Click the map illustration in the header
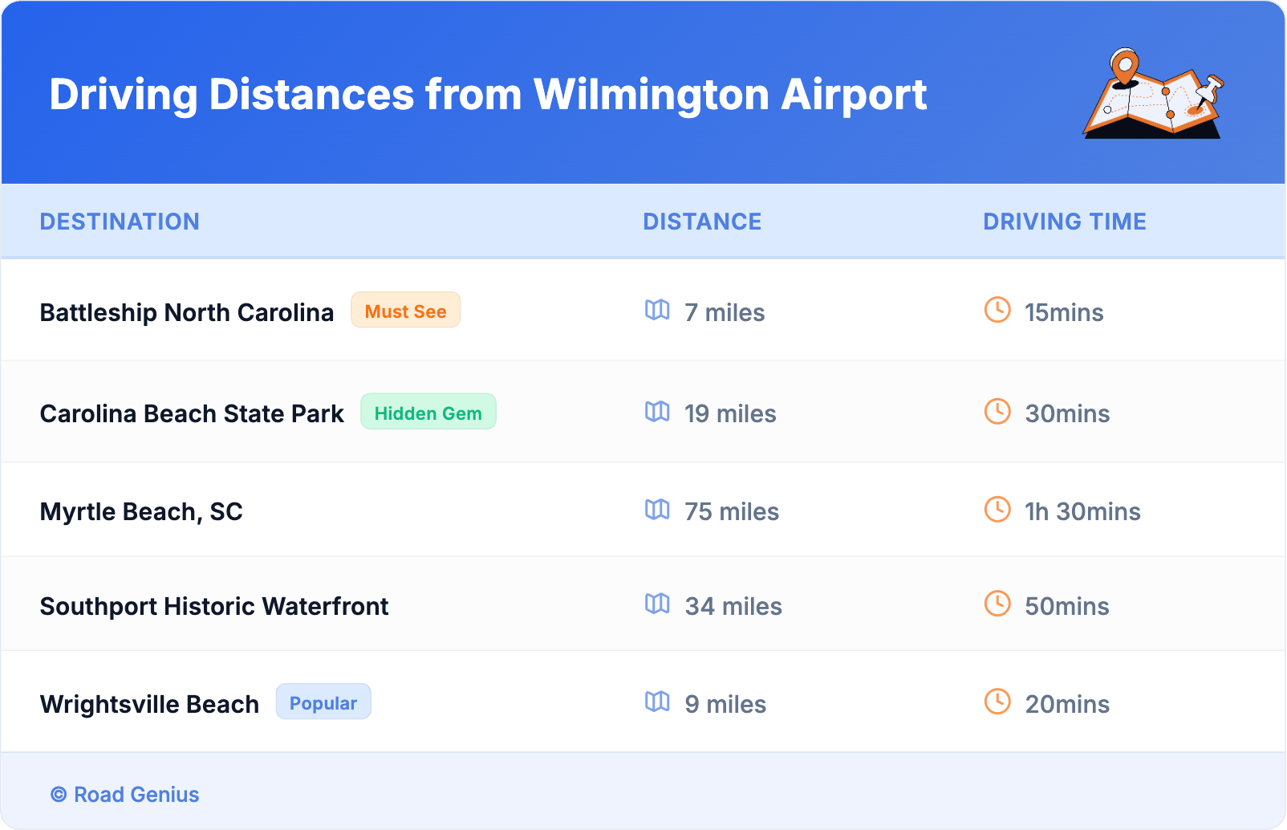The image size is (1287, 830). pos(1153,94)
